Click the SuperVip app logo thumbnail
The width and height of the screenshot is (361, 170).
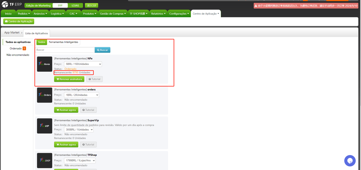tap(44, 126)
